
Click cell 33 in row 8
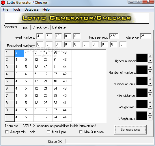click(x=57, y=104)
